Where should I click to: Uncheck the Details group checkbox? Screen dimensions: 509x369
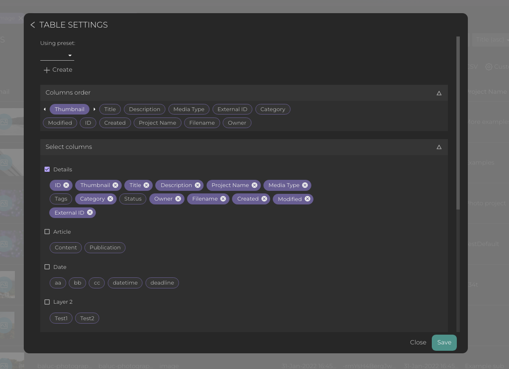(47, 169)
